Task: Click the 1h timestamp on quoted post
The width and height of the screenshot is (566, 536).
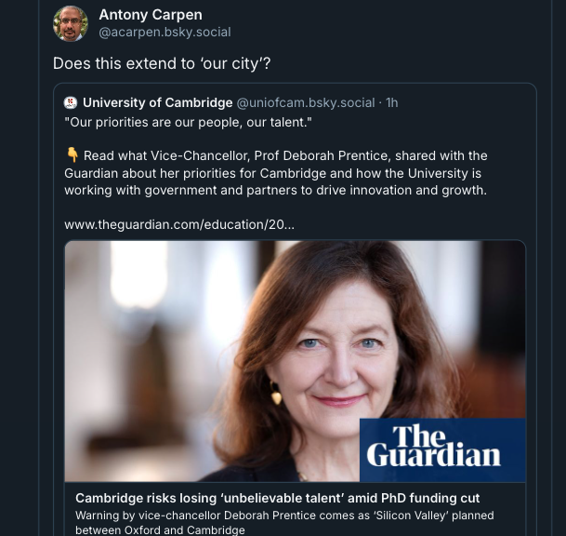Action: pos(391,102)
